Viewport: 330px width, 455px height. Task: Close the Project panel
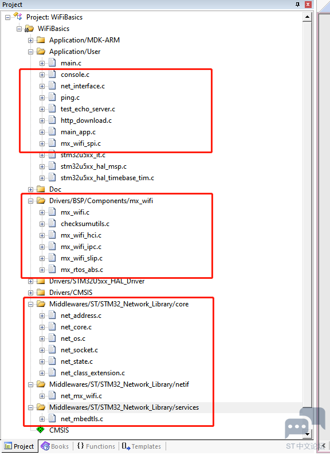(x=308, y=5)
